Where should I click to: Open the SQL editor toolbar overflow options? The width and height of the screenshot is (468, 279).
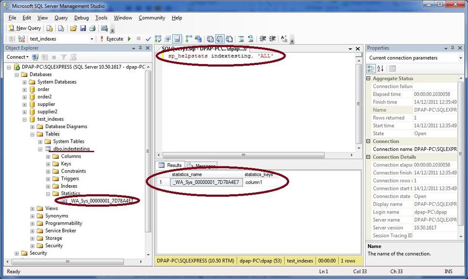point(292,40)
